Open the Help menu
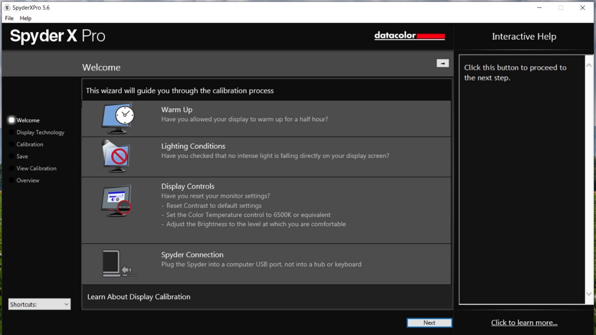This screenshot has width=596, height=335. coord(25,18)
